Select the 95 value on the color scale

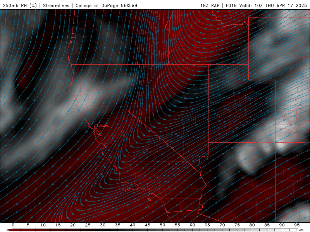[297, 225]
